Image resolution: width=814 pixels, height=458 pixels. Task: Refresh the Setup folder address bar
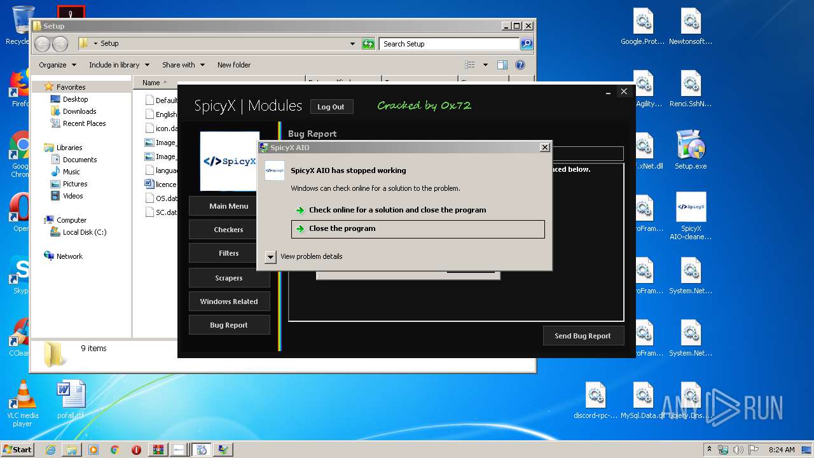(x=368, y=44)
